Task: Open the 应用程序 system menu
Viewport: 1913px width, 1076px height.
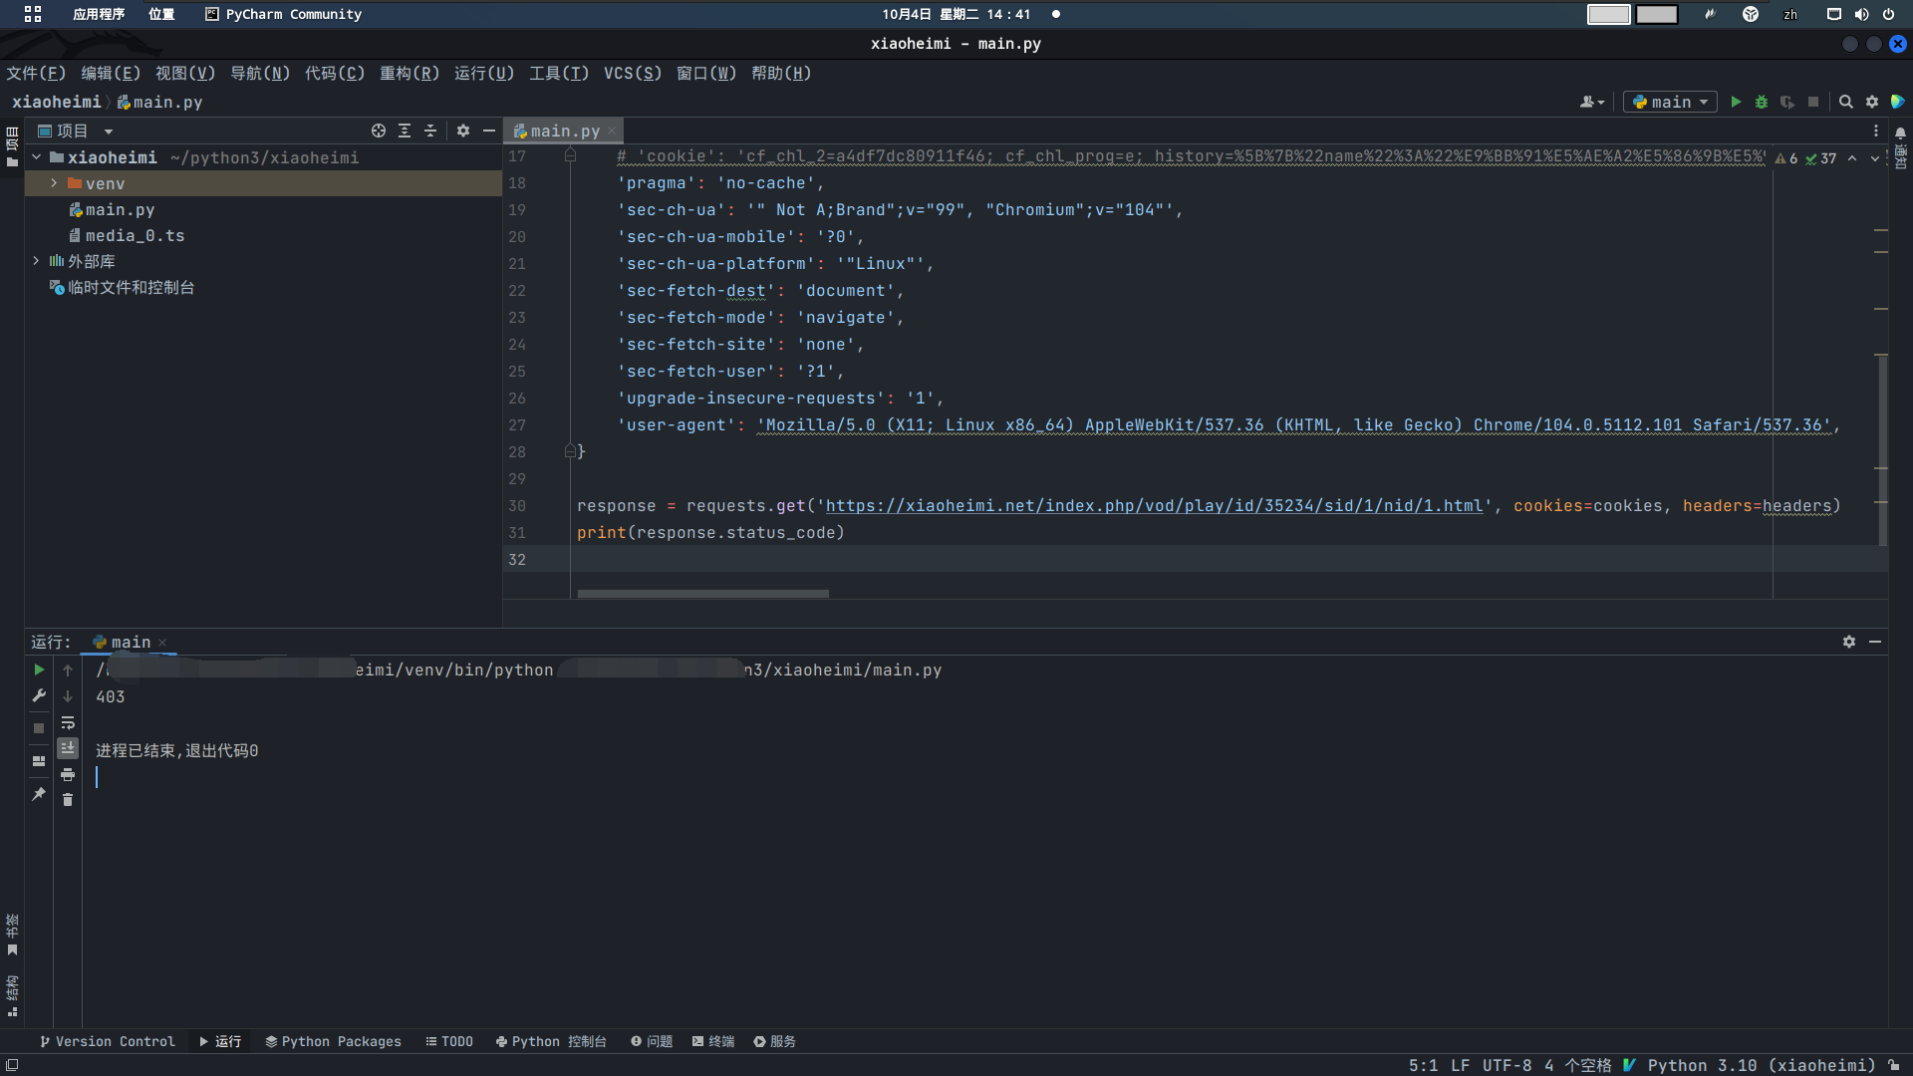Action: [x=99, y=14]
